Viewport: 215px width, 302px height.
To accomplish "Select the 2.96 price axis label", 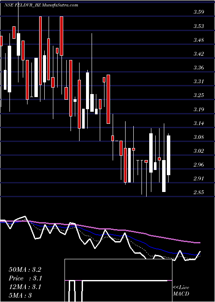I will coord(199,165).
